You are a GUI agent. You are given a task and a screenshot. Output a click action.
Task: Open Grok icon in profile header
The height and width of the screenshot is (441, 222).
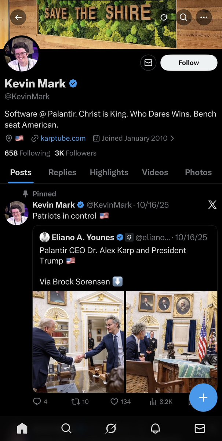pos(164,17)
